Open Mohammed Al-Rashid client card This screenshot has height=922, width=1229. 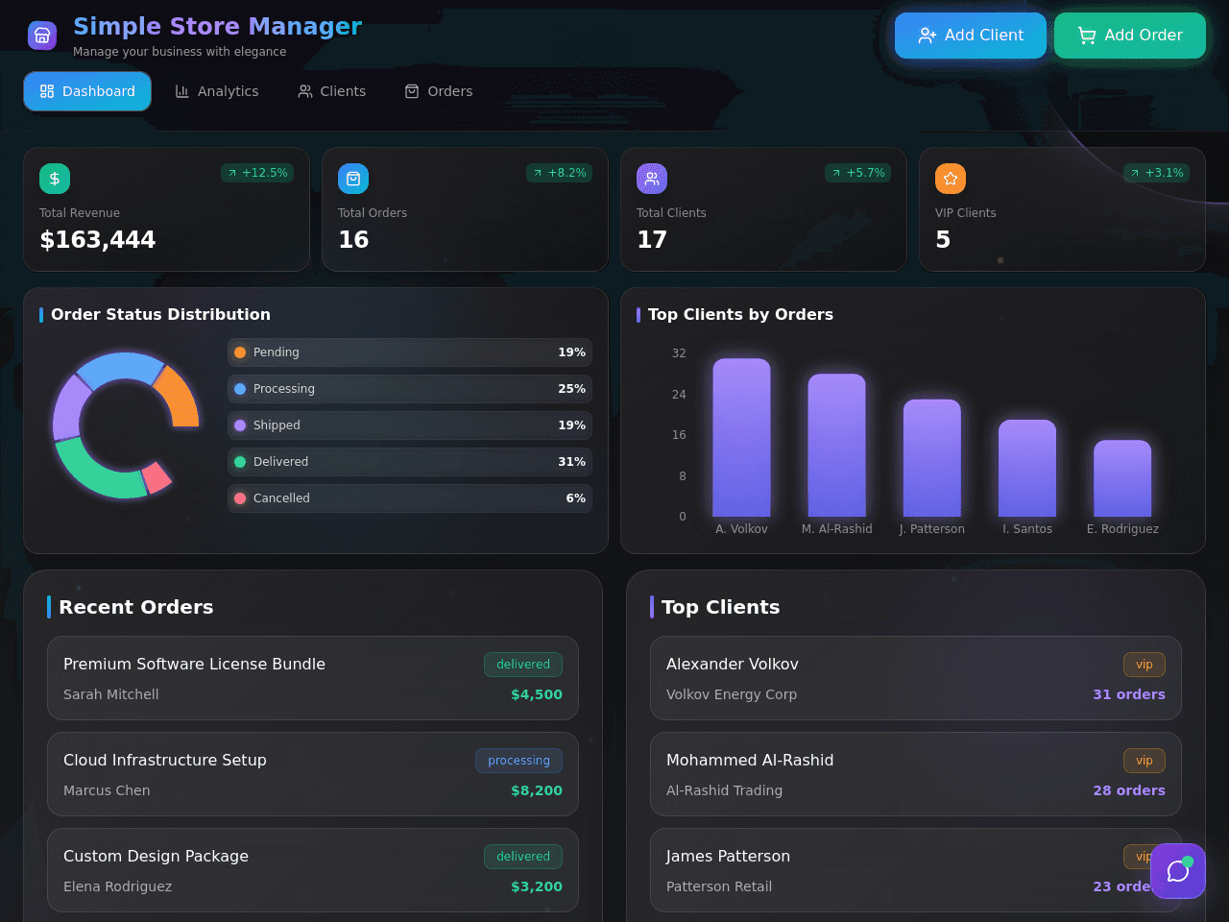coord(916,774)
